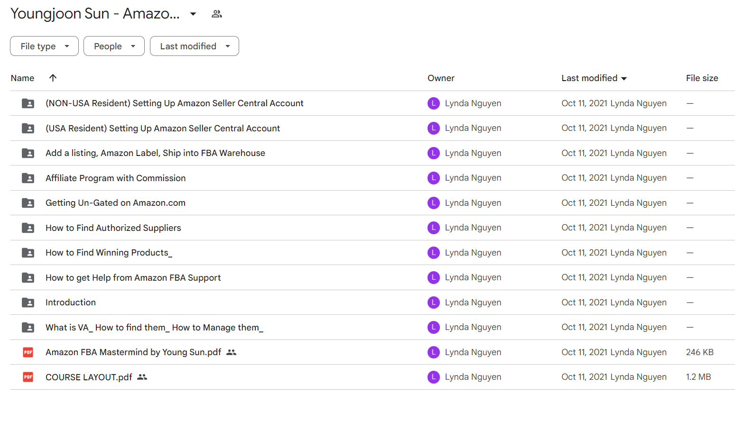Open COURSE LAYOUT.pdf file name

pyautogui.click(x=89, y=377)
